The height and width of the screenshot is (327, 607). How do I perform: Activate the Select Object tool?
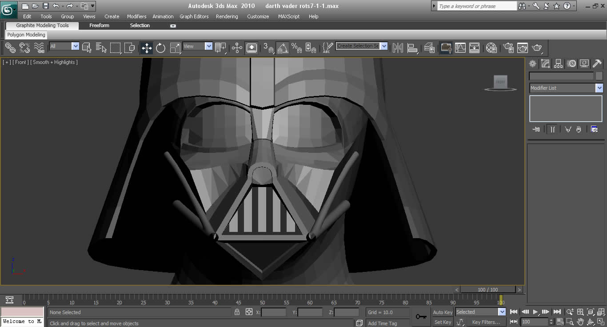click(87, 48)
